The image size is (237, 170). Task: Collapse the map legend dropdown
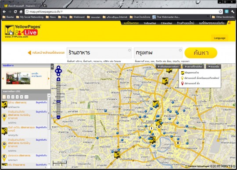[x=214, y=66]
